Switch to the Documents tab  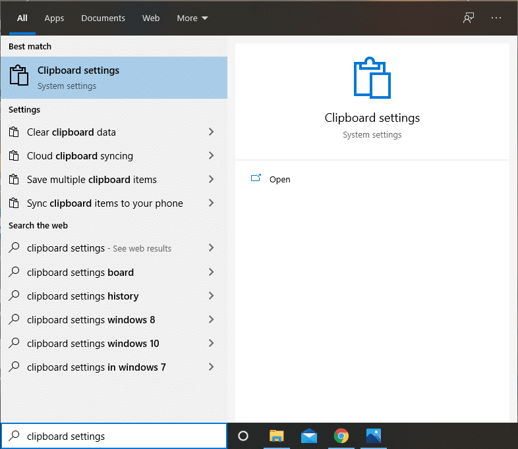pos(103,18)
